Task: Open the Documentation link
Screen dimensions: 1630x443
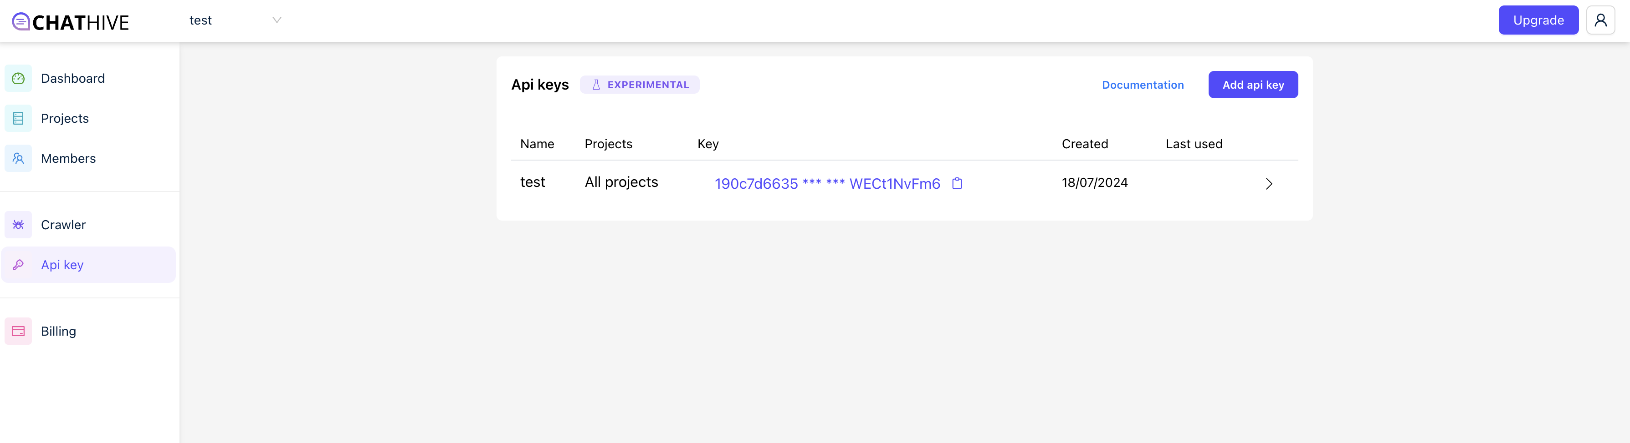Action: click(1142, 85)
